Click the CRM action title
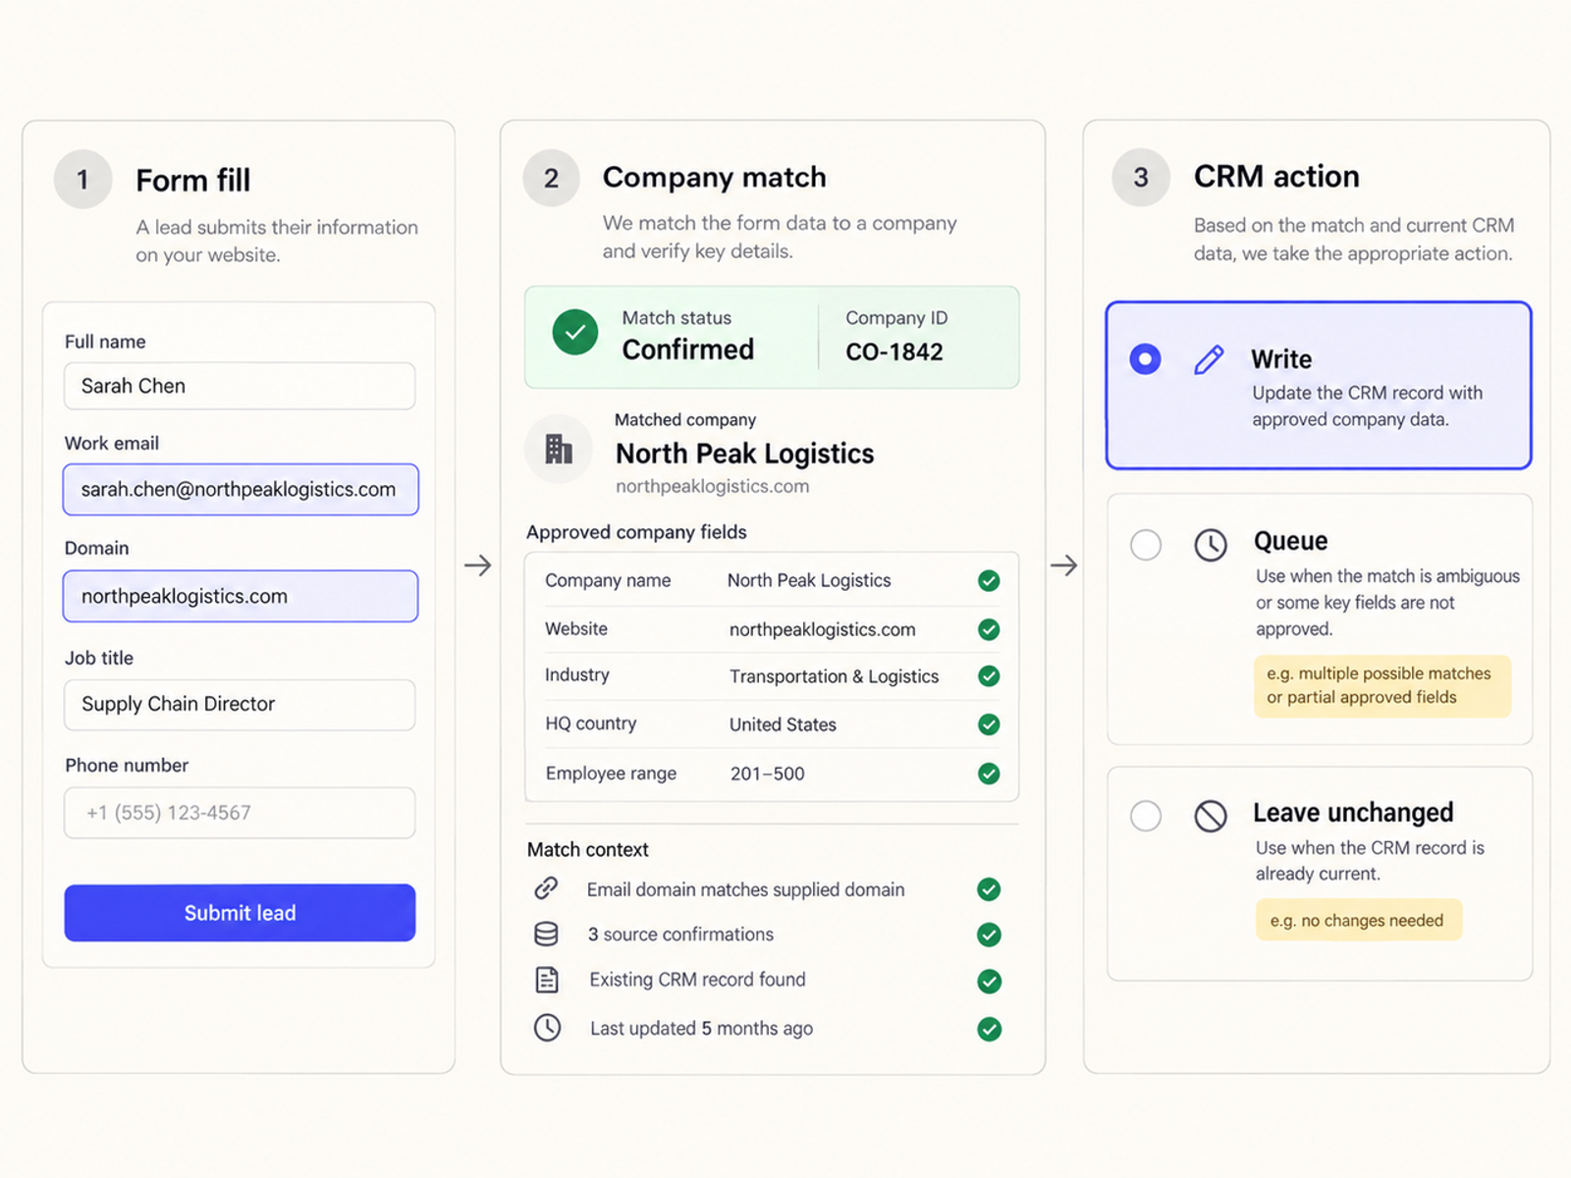This screenshot has width=1571, height=1178. point(1276,177)
